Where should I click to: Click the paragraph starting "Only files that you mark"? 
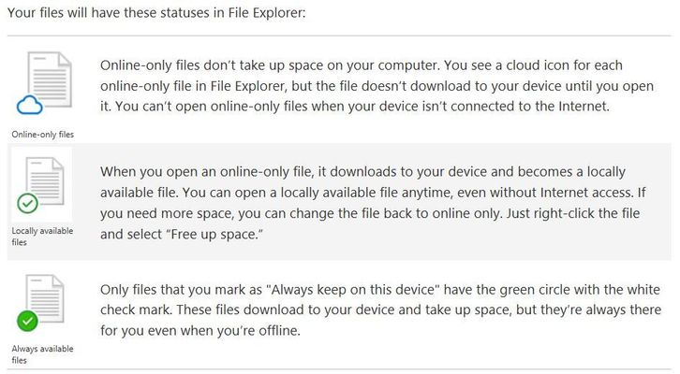tap(381, 309)
